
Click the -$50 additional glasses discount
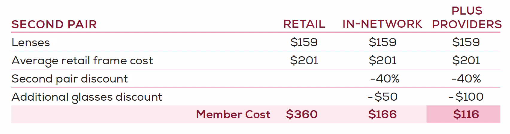(383, 97)
